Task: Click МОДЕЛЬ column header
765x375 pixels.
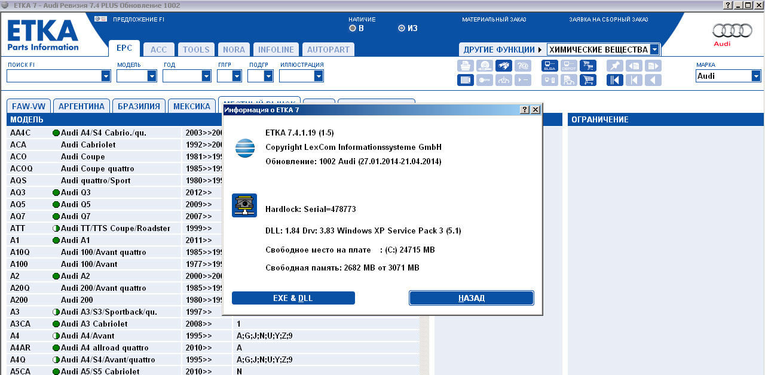Action: [x=114, y=120]
